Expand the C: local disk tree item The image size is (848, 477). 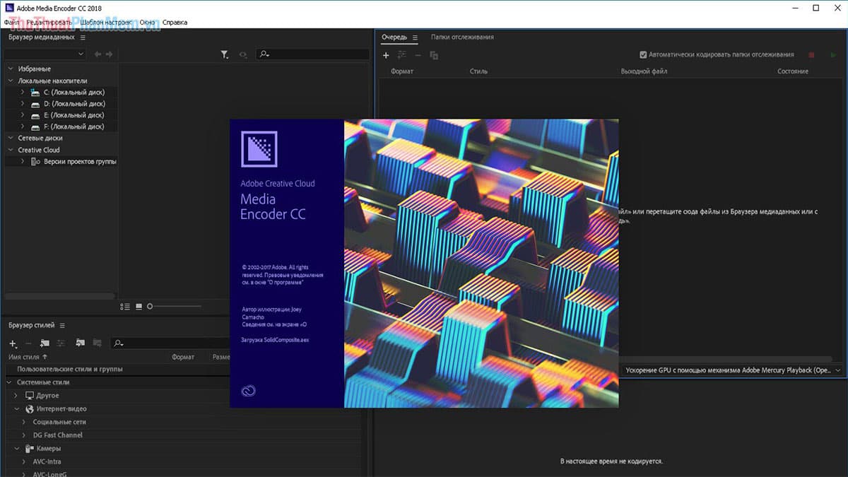click(x=23, y=92)
